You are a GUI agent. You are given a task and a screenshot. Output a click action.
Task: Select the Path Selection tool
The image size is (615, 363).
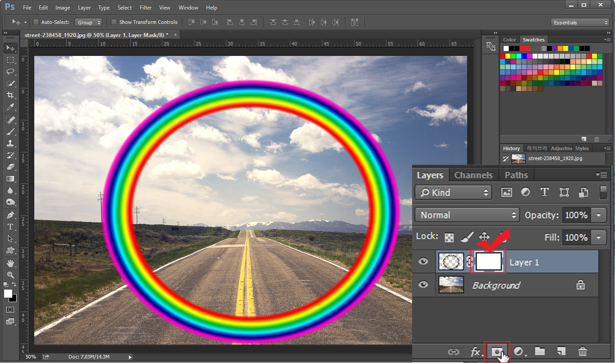pos(10,239)
